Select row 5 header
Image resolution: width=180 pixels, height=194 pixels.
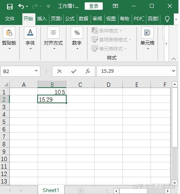(x=5, y=122)
